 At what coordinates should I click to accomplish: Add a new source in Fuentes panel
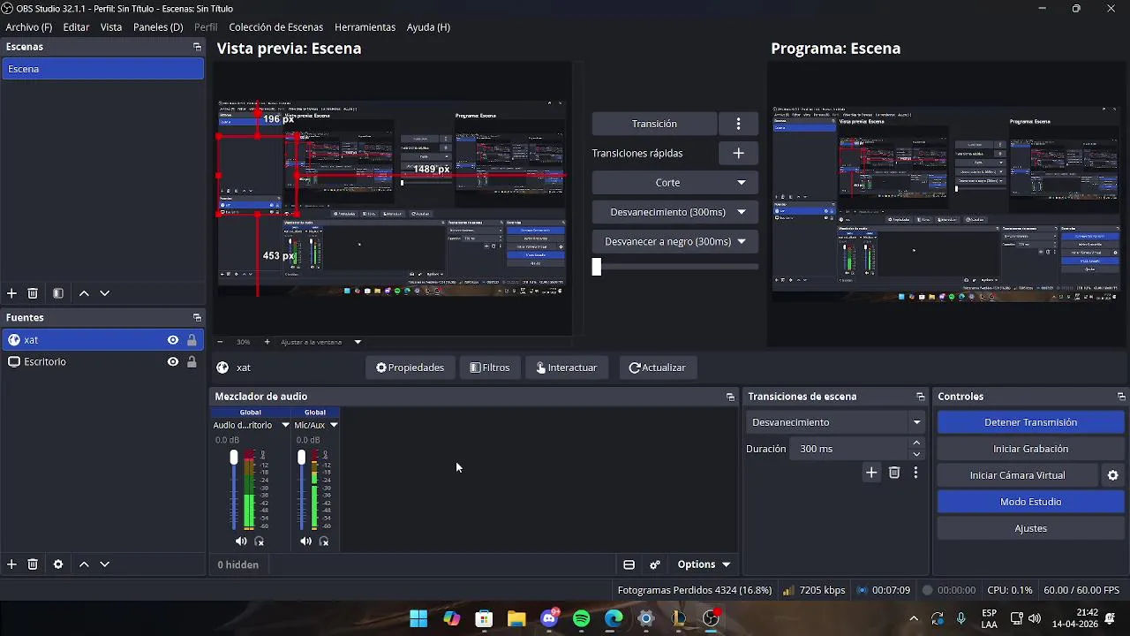point(11,564)
